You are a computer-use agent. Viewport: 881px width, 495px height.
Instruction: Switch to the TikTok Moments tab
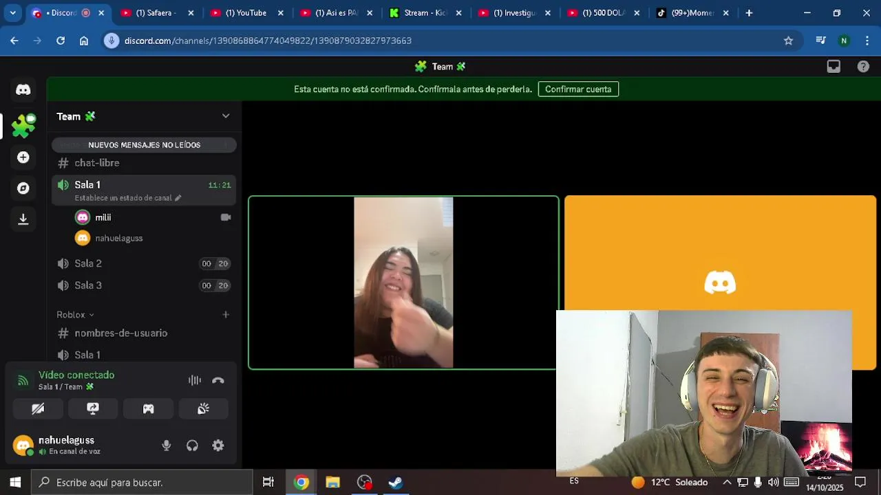[693, 13]
